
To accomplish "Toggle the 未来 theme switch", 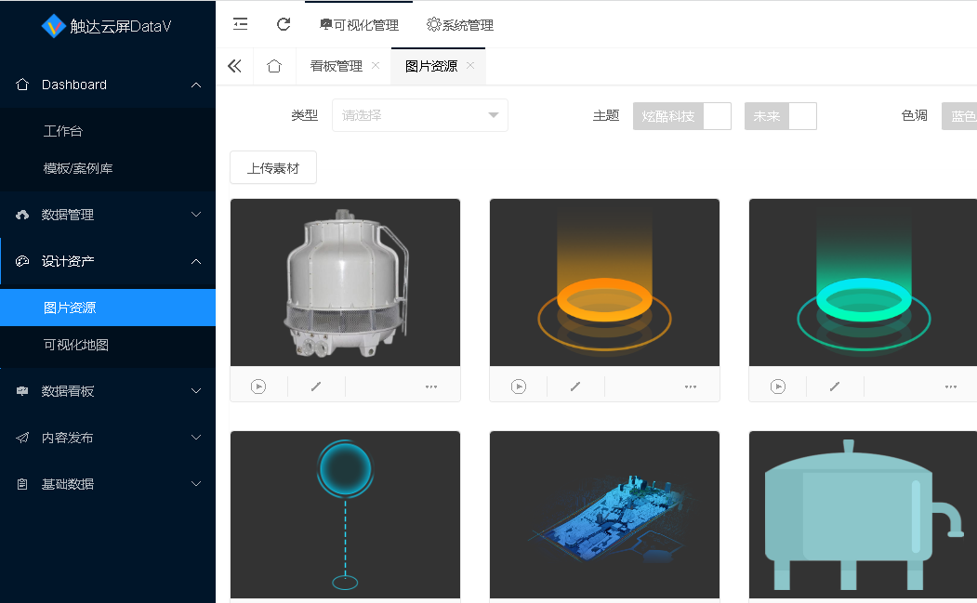I will pos(780,116).
